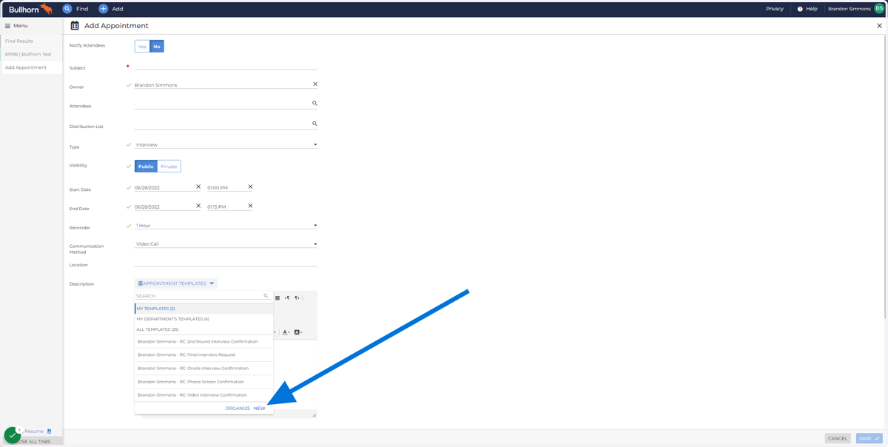Clear the Owner field value
The width and height of the screenshot is (888, 447).
[x=314, y=84]
